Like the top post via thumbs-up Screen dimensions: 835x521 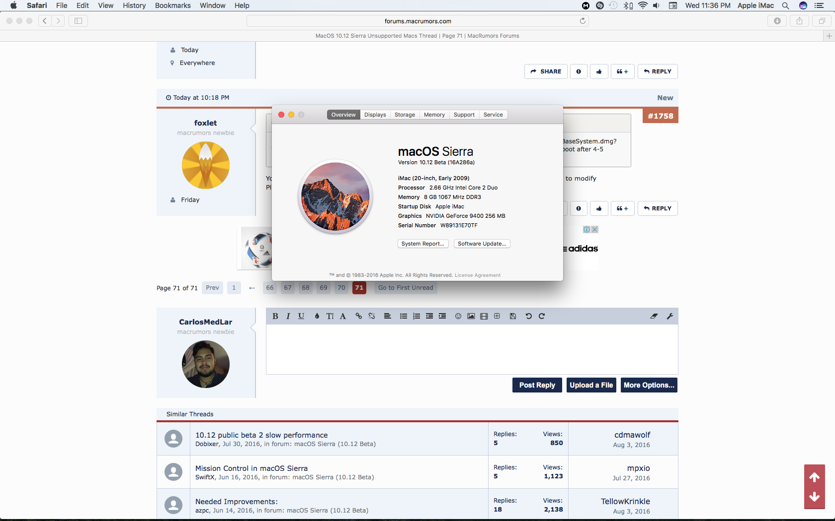(x=599, y=71)
